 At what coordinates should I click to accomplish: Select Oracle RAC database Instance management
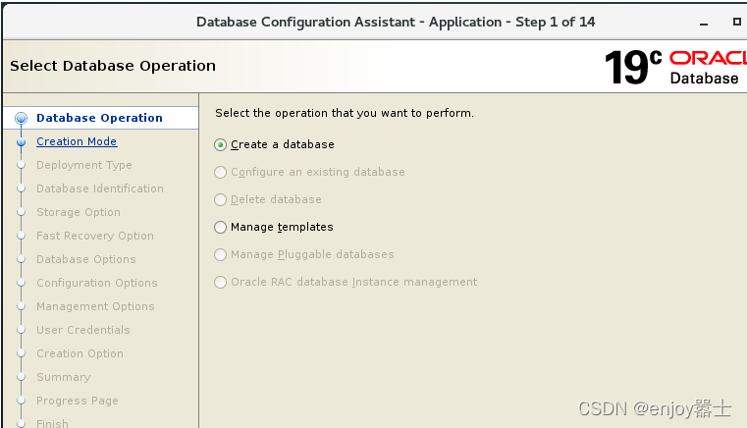(x=220, y=282)
